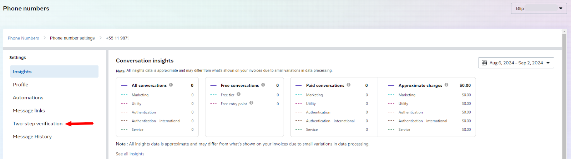Click info icon beside Free entry point
This screenshot has width=571, height=159.
[x=251, y=103]
